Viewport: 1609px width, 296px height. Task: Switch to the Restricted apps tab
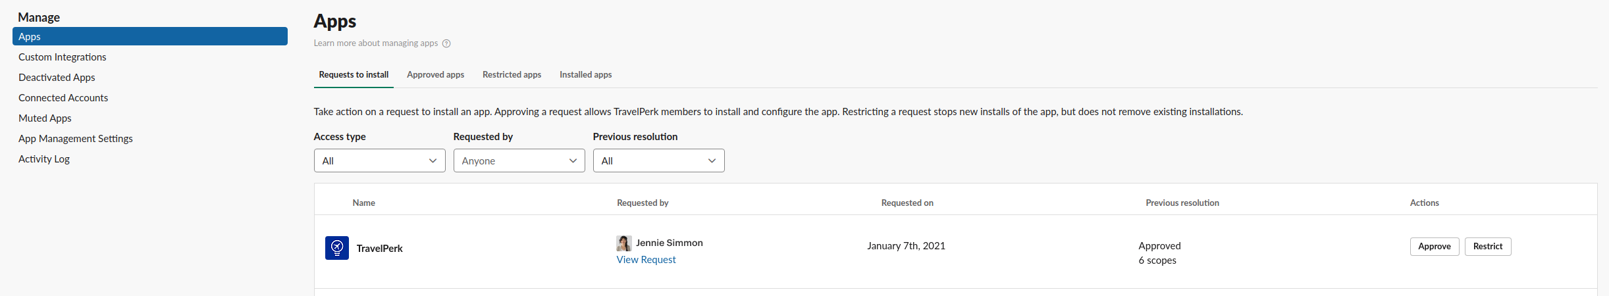coord(512,75)
